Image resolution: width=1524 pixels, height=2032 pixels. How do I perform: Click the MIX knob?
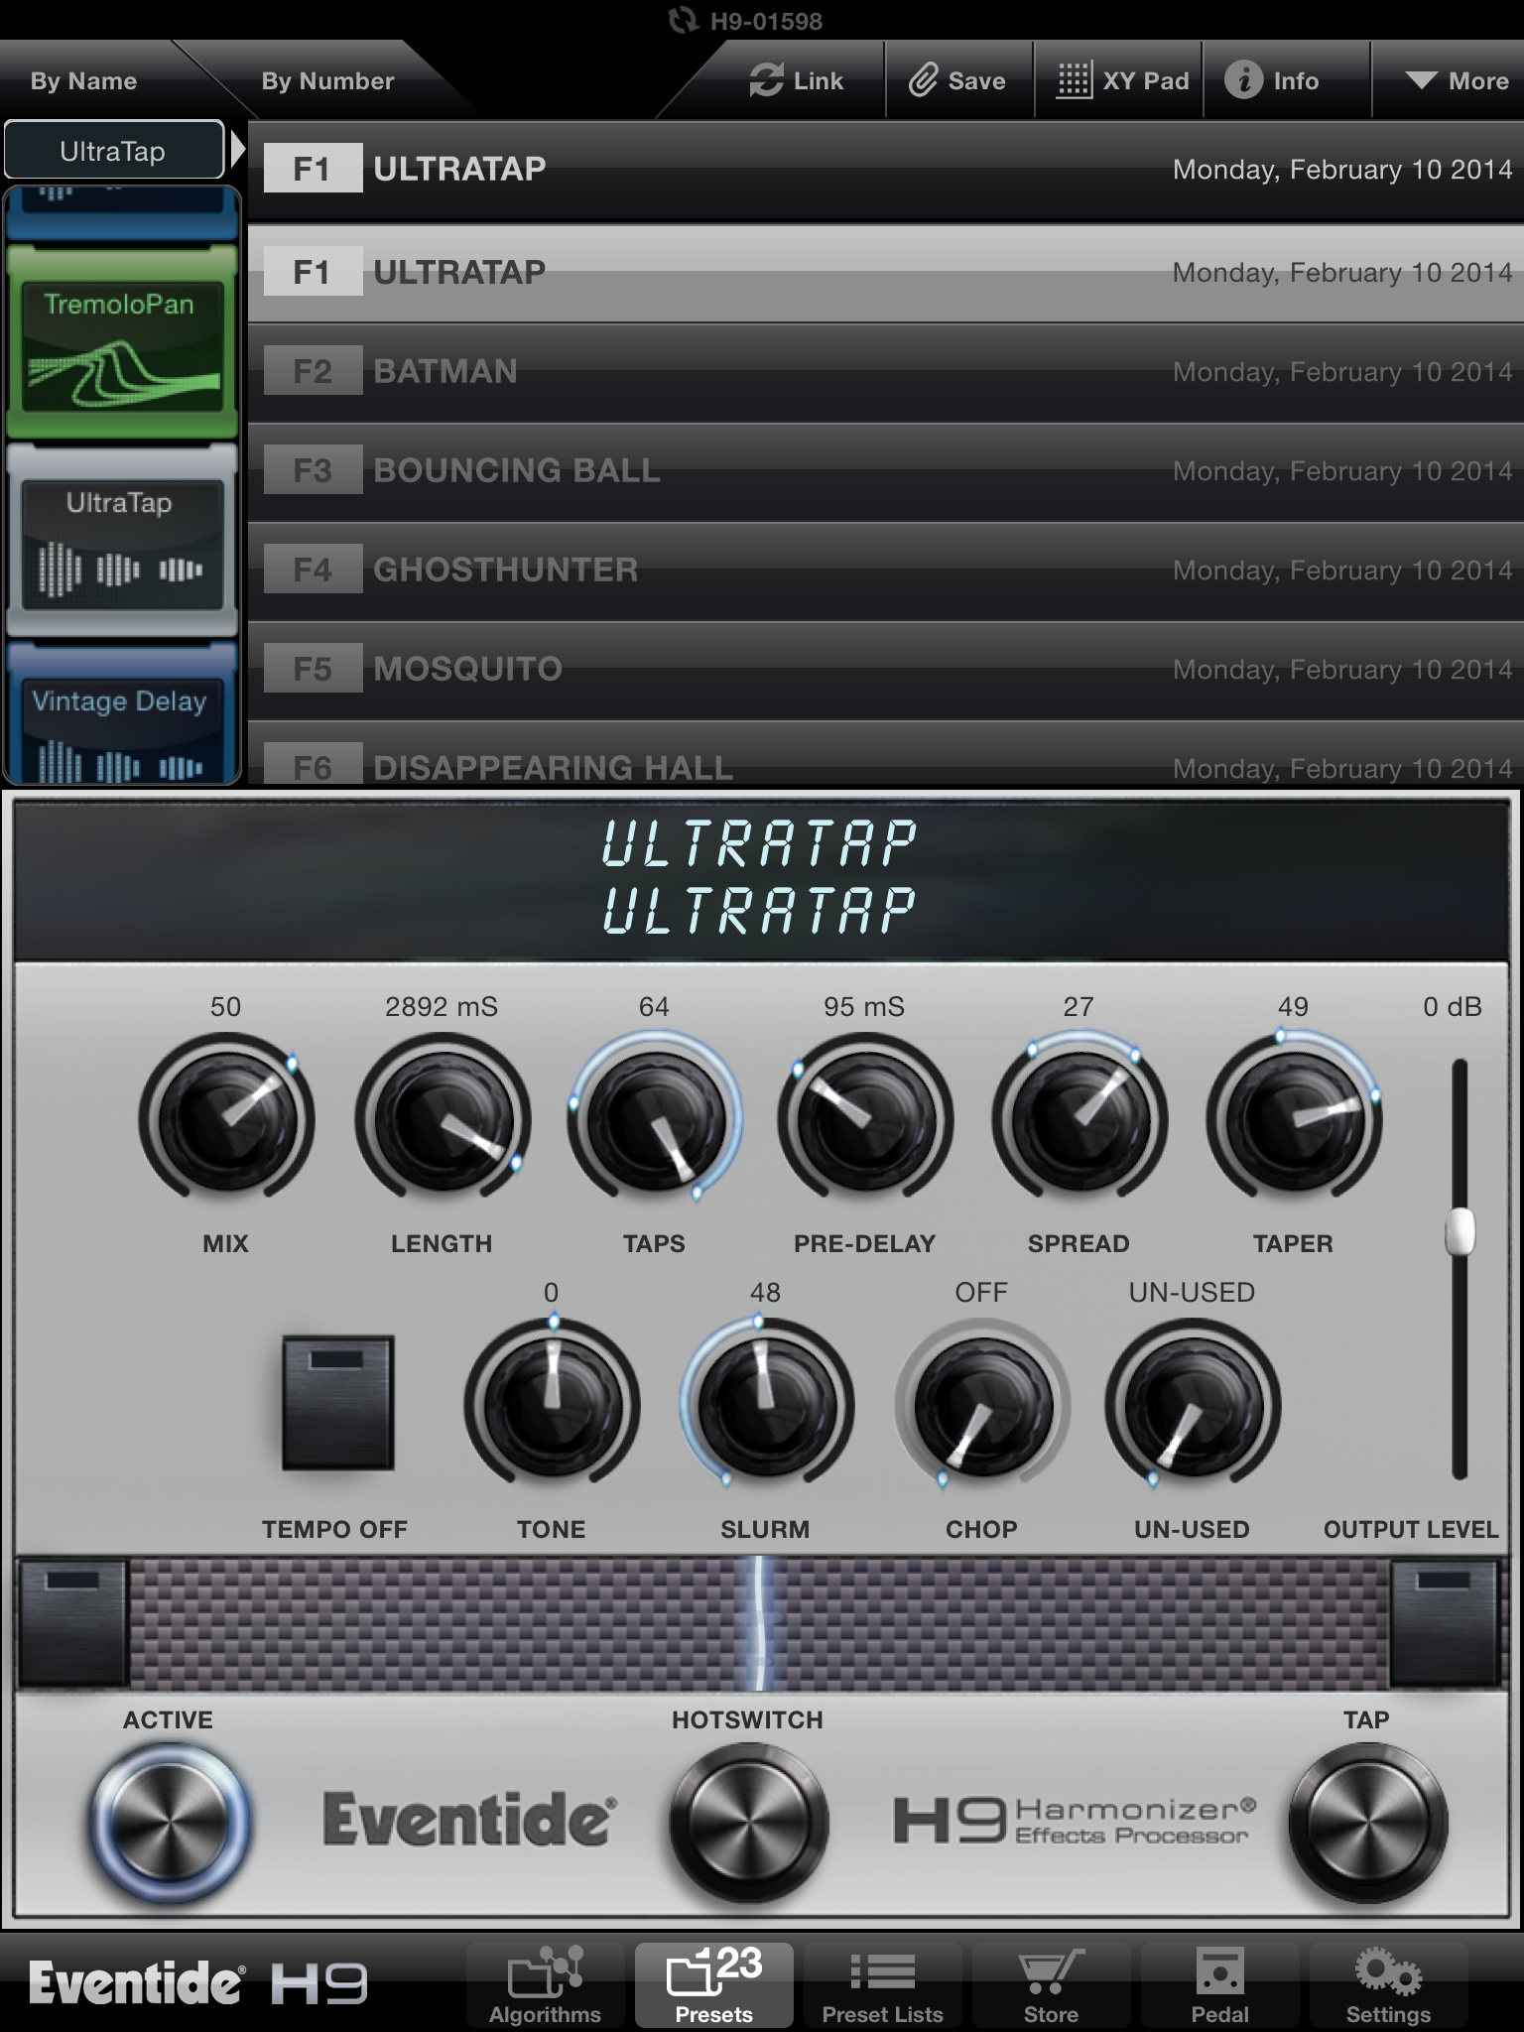226,1119
